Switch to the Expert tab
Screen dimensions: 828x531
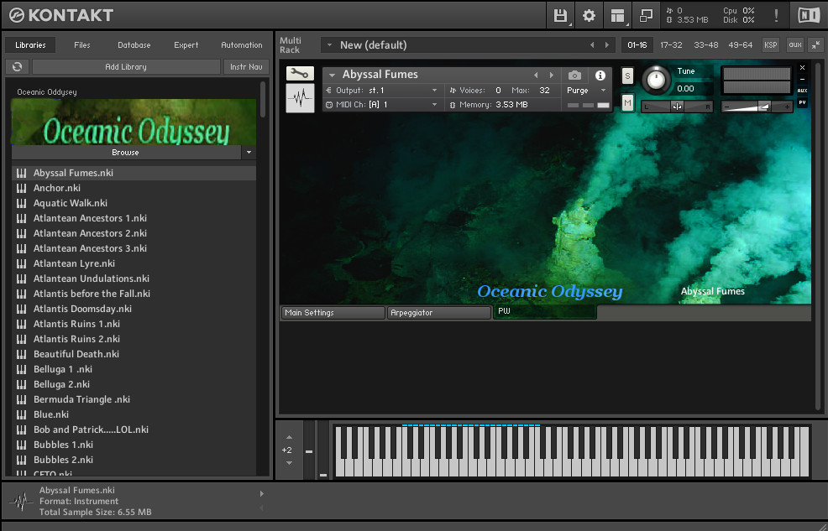(x=186, y=44)
